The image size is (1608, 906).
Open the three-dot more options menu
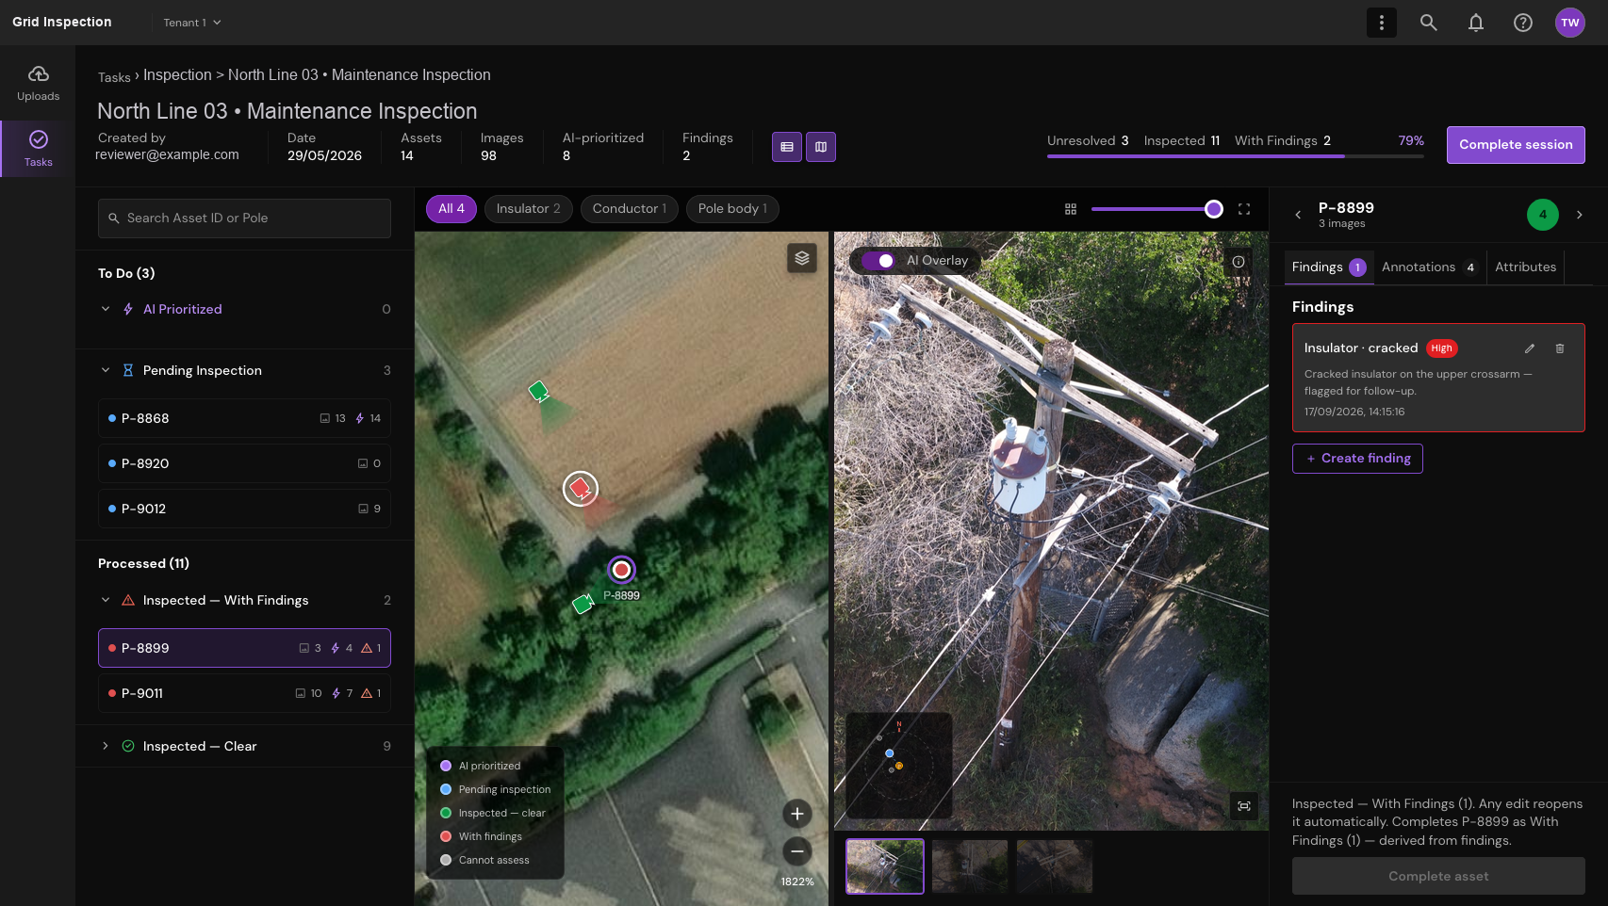(x=1382, y=23)
